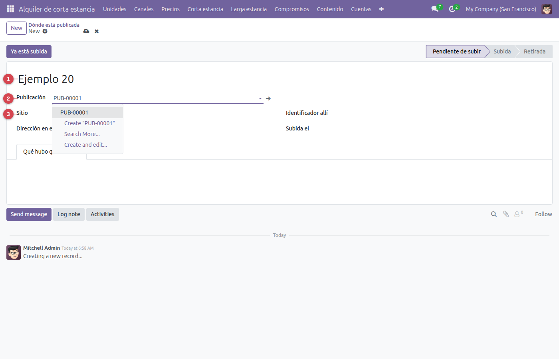Open the chat messages icon with badge
The image size is (559, 359).
[x=435, y=9]
